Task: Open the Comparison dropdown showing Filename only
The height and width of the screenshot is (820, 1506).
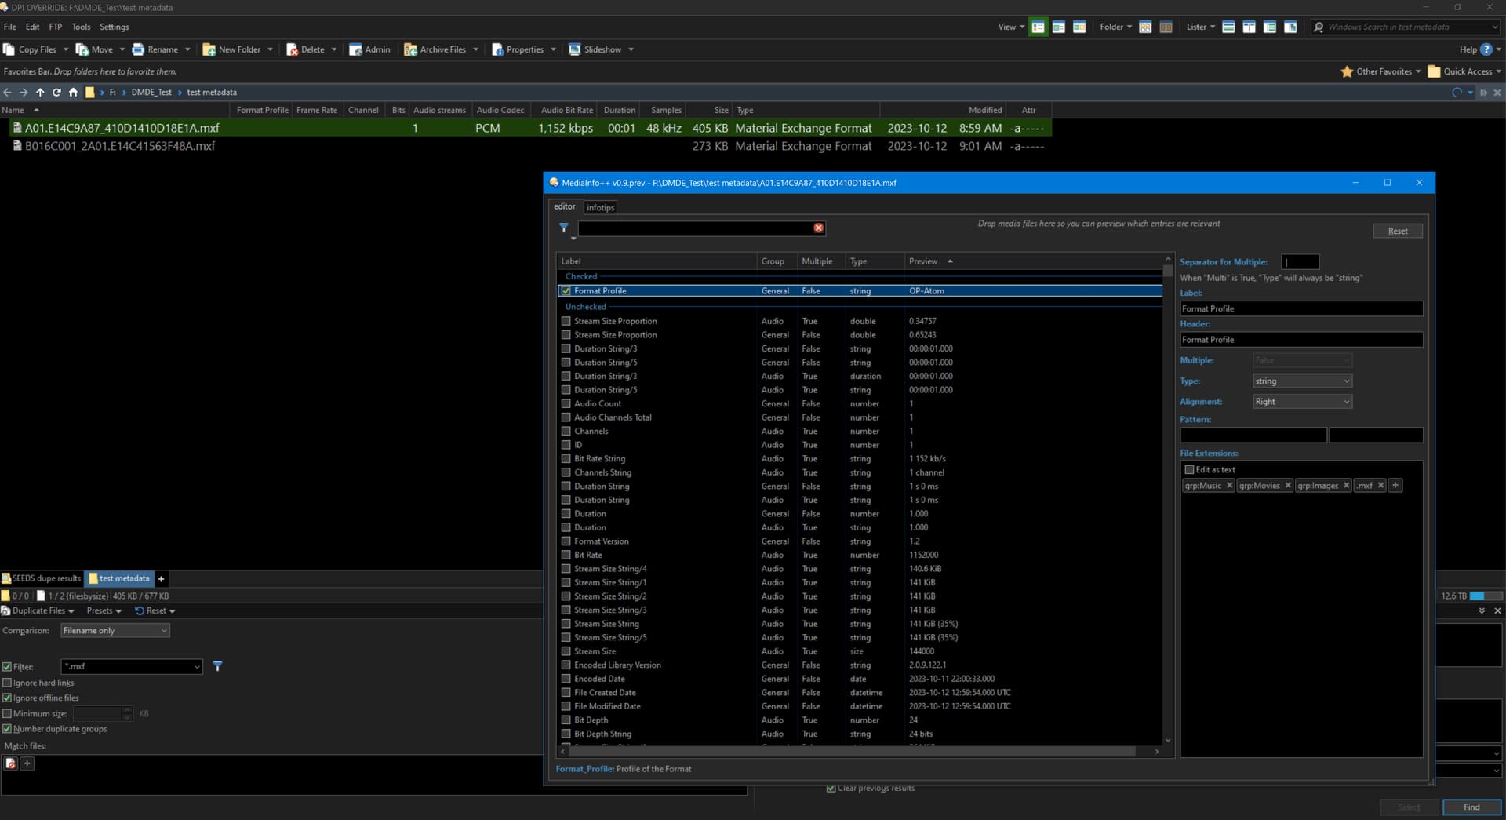Action: click(x=115, y=631)
